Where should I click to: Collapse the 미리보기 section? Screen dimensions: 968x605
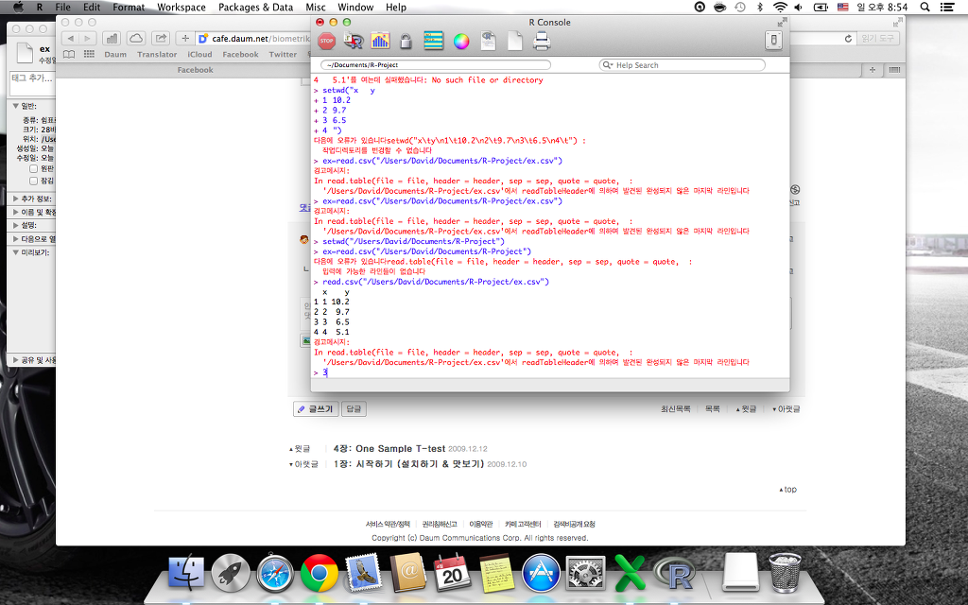click(x=15, y=252)
